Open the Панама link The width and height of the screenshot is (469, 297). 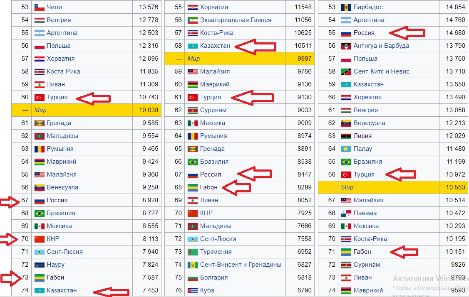tap(365, 214)
